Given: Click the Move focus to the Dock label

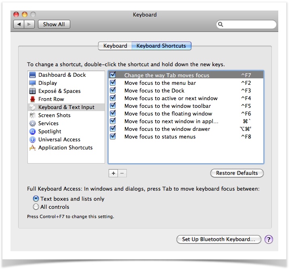Looking at the screenshot, I should pos(154,90).
